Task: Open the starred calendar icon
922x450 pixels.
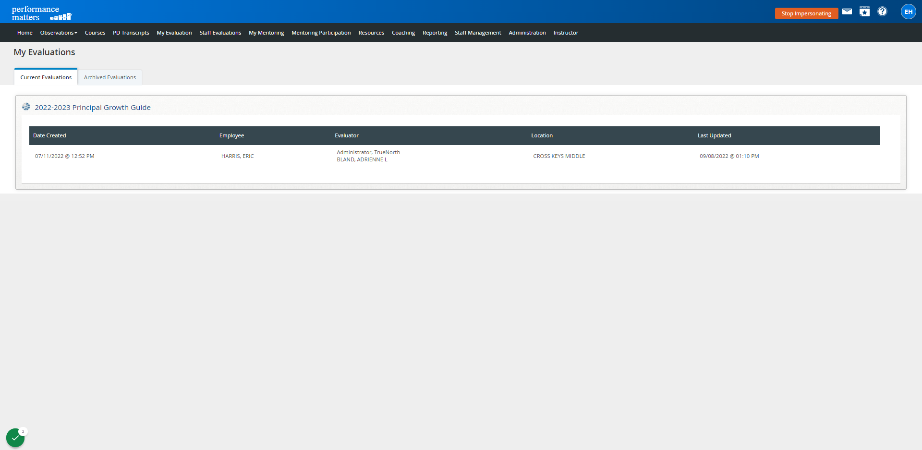Action: tap(864, 12)
